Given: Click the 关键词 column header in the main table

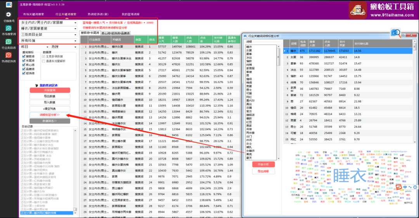Looking at the screenshot, I should click(122, 40).
